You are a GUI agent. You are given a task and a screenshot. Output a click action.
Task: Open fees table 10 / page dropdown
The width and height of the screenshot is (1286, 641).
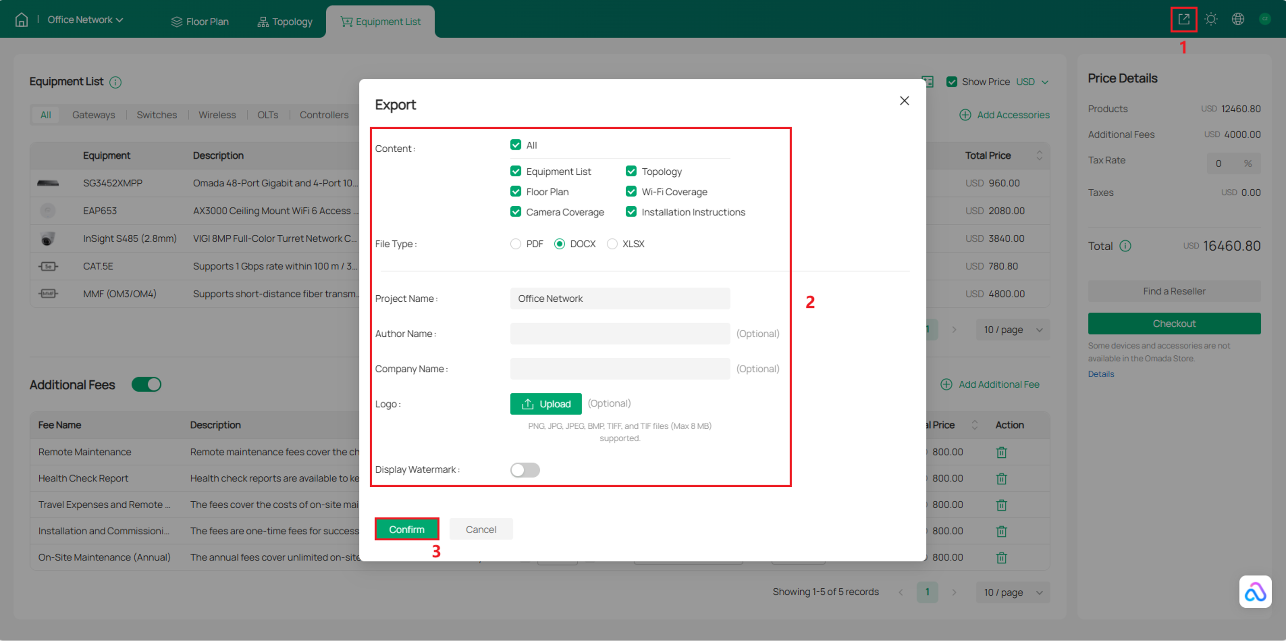(x=1013, y=593)
